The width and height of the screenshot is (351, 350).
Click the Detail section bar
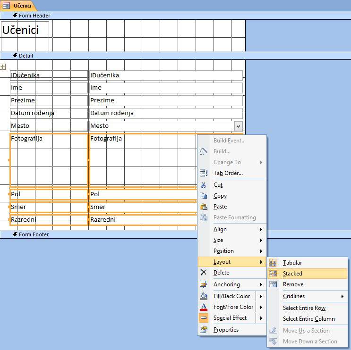(176, 56)
